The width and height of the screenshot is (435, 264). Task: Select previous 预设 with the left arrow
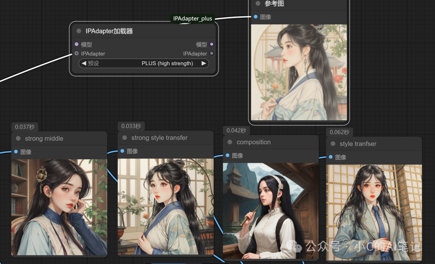click(x=84, y=63)
